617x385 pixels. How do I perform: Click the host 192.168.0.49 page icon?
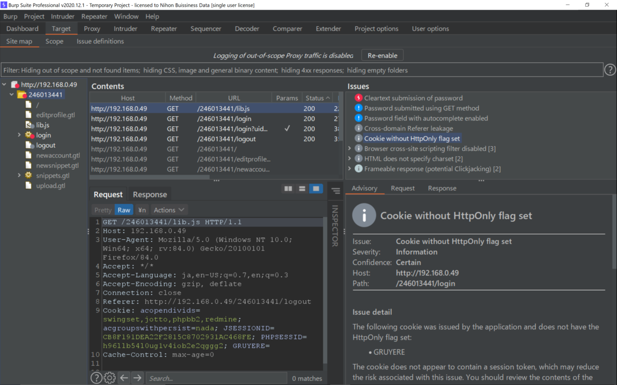15,85
